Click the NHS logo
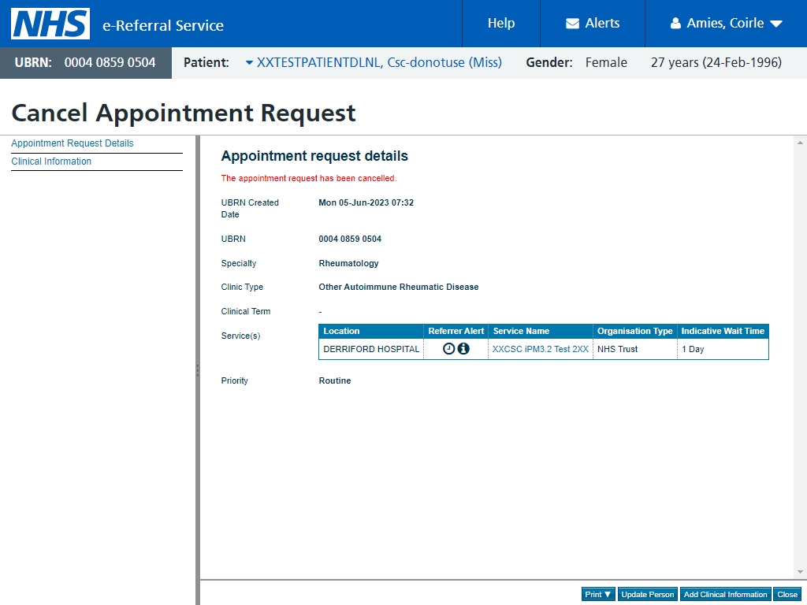807x605 pixels. click(x=50, y=24)
